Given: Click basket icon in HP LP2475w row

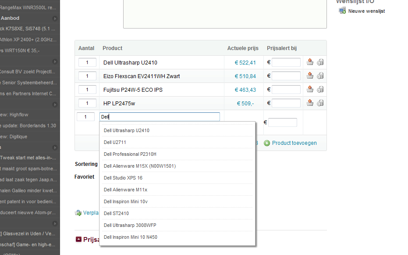Looking at the screenshot, I should pos(310,103).
